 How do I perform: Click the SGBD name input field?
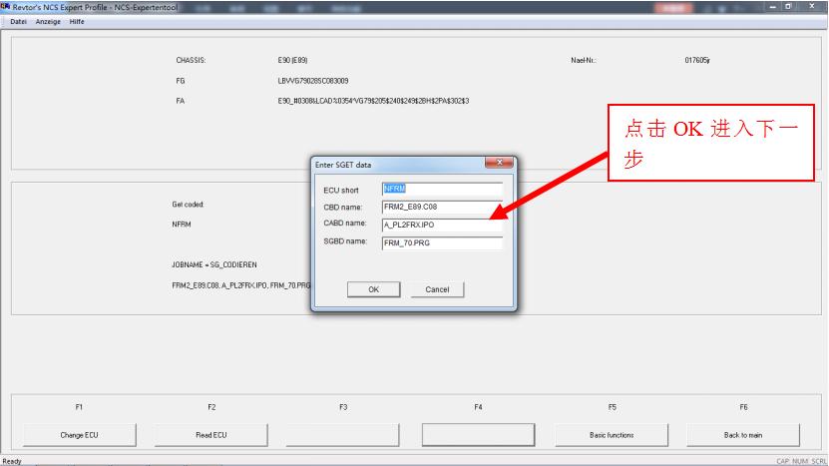point(442,242)
